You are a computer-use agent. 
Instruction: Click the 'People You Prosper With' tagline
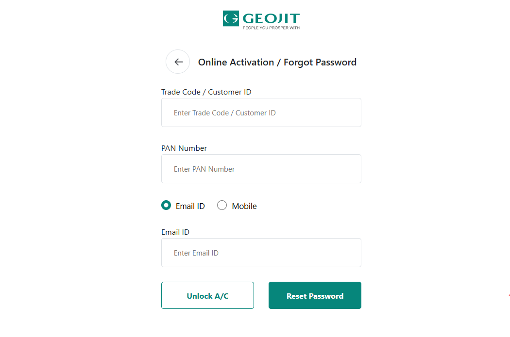tap(271, 28)
